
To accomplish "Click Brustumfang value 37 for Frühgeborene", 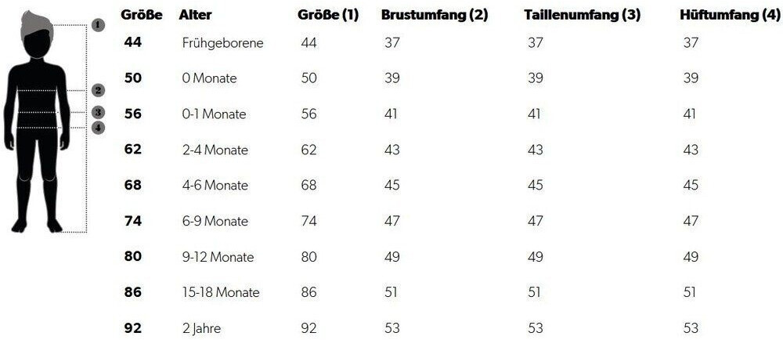I will click(x=392, y=43).
